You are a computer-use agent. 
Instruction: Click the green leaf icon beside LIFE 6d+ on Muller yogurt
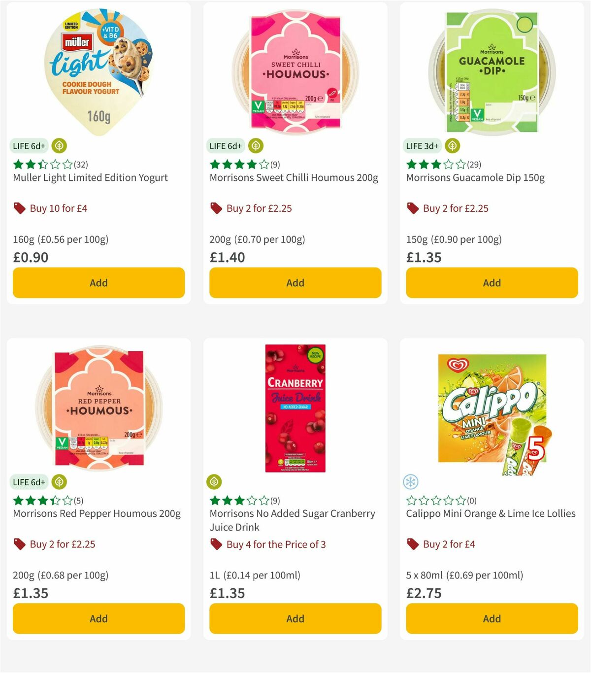59,146
